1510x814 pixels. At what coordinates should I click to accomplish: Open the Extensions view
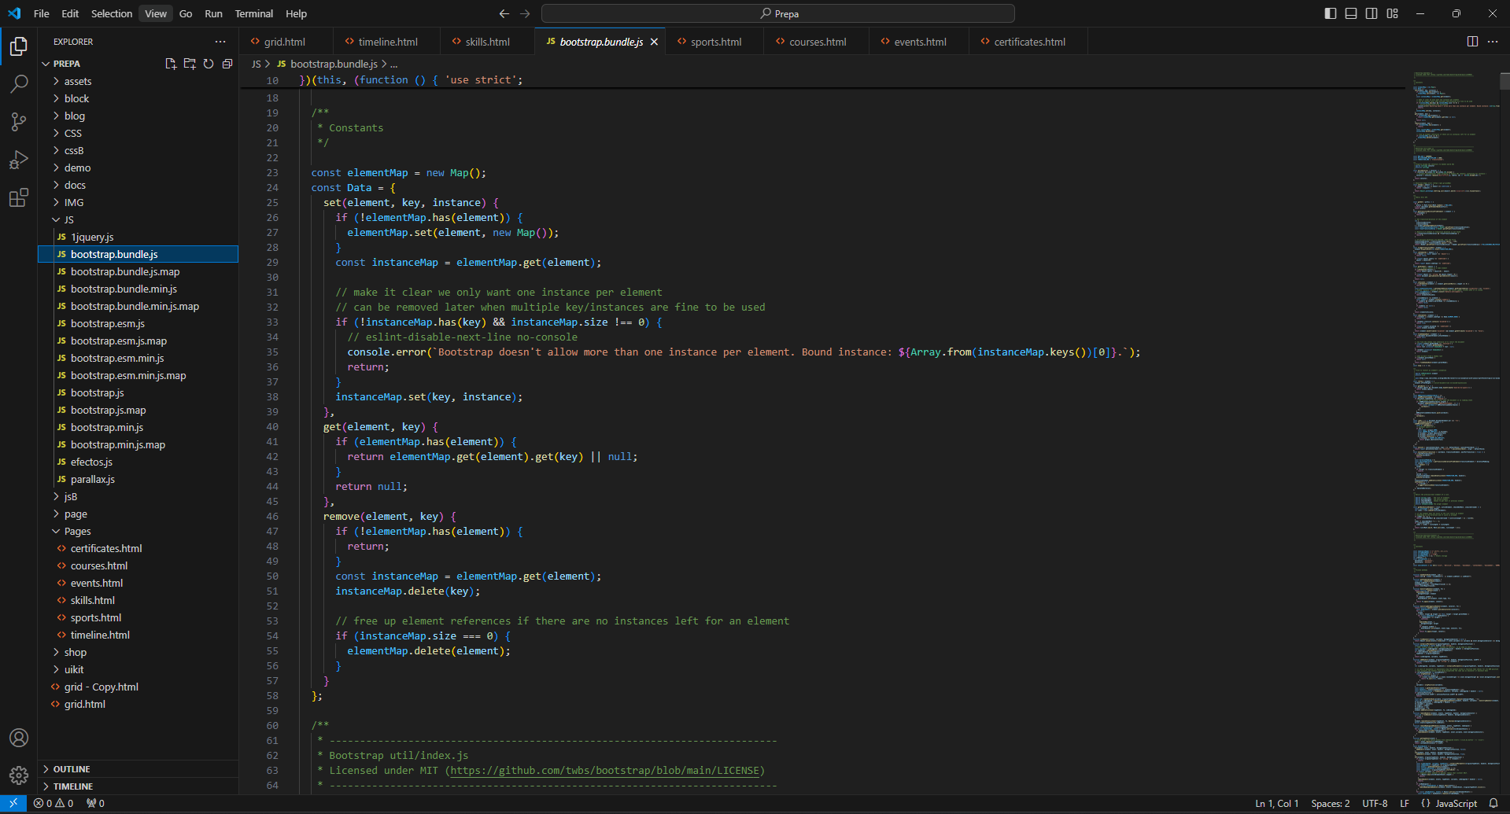(x=19, y=197)
